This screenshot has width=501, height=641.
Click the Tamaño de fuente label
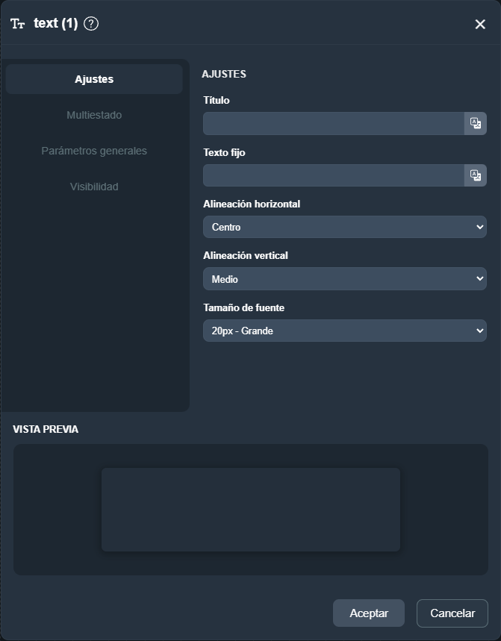tap(243, 307)
